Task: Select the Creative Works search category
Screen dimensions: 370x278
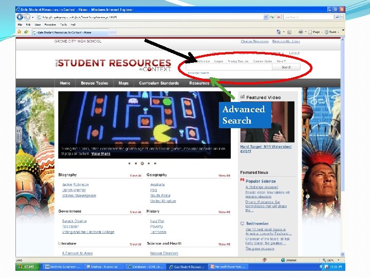Action: [263, 61]
